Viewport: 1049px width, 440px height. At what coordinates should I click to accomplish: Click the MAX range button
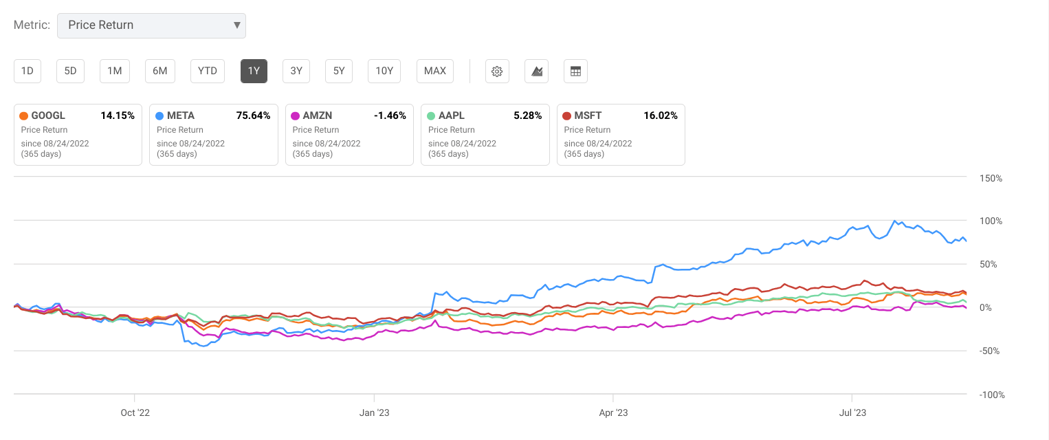434,71
